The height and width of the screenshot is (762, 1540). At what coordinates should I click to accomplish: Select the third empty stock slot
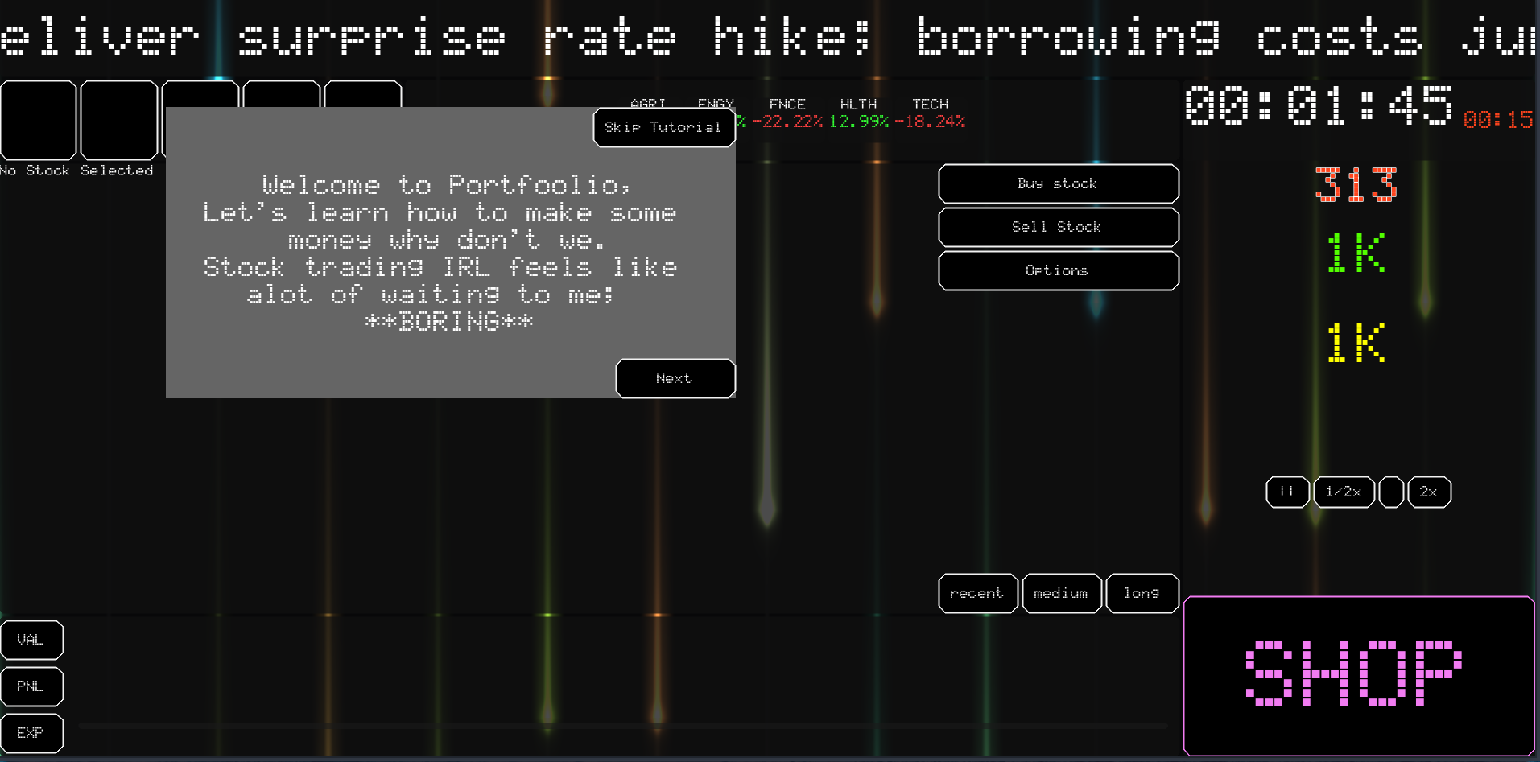pos(201,93)
